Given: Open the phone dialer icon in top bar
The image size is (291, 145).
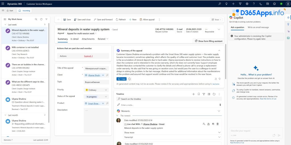Looking at the screenshot, I should coord(261,4).
